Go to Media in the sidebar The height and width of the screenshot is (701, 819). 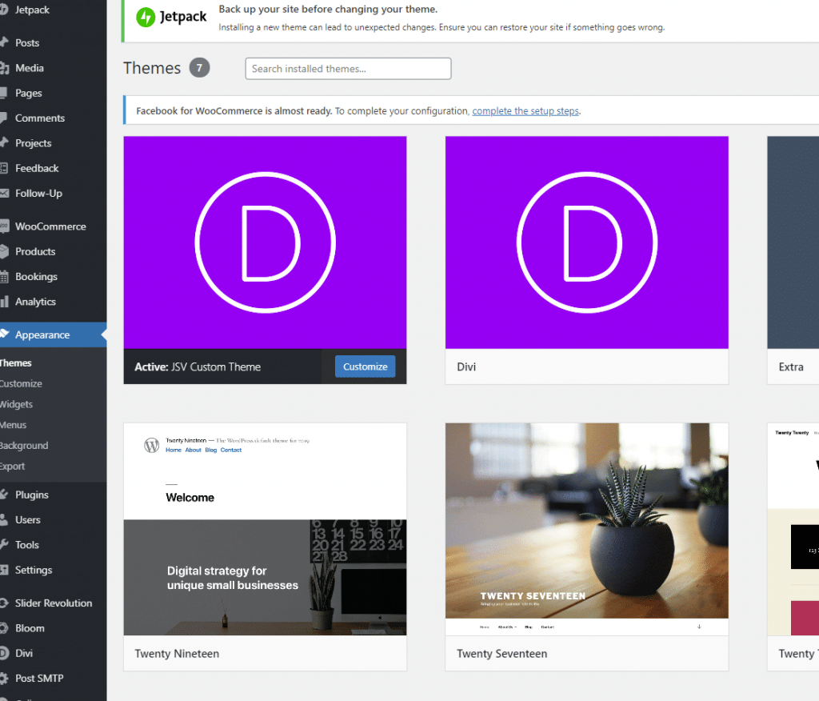(x=30, y=68)
